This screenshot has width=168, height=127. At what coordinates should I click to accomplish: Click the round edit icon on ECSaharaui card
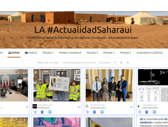coord(50,112)
